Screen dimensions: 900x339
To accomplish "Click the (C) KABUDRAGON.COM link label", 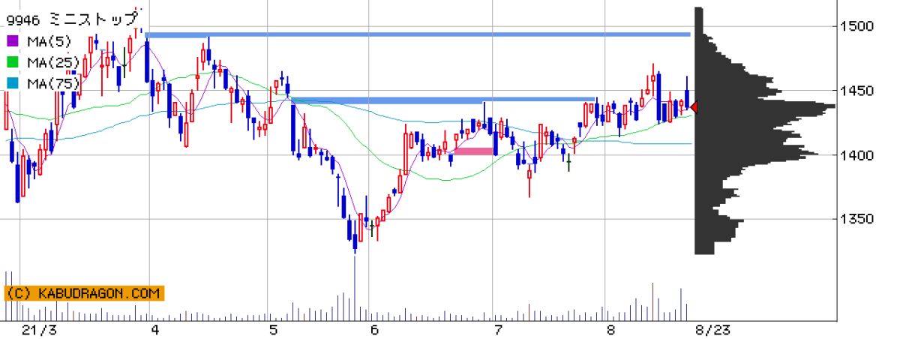I will coord(84,293).
